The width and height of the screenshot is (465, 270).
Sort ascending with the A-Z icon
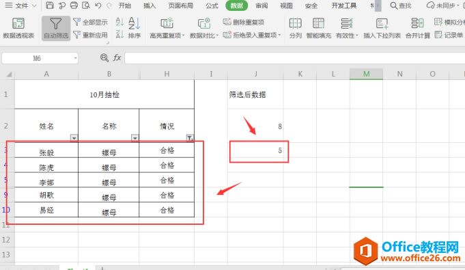click(119, 22)
